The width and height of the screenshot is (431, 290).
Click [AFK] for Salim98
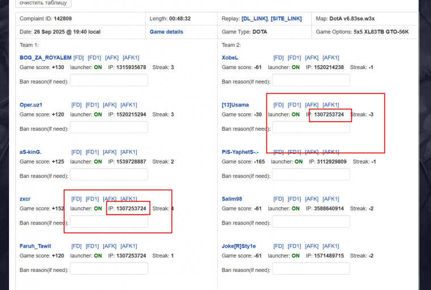point(312,199)
